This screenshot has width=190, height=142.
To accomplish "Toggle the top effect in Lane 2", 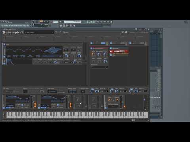I will pyautogui.click(x=111, y=48).
